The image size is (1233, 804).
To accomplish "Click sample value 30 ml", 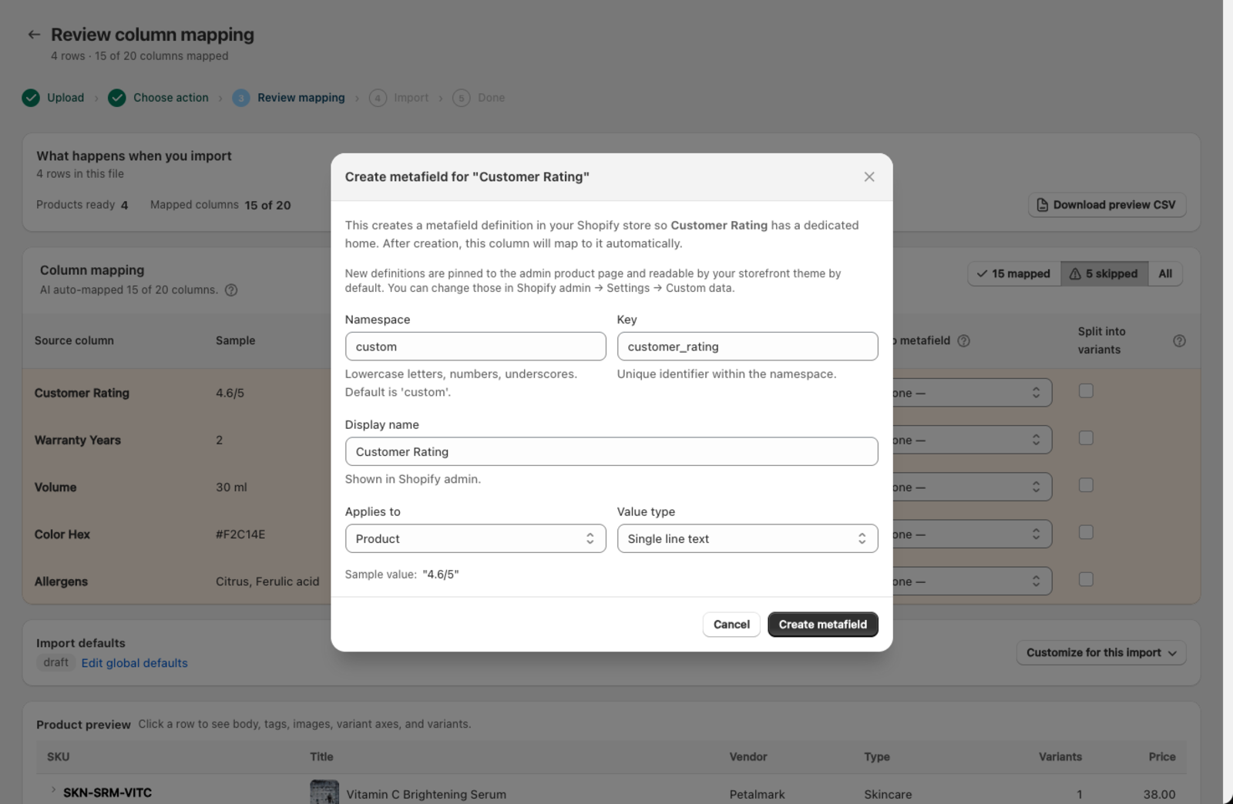I will click(x=231, y=487).
